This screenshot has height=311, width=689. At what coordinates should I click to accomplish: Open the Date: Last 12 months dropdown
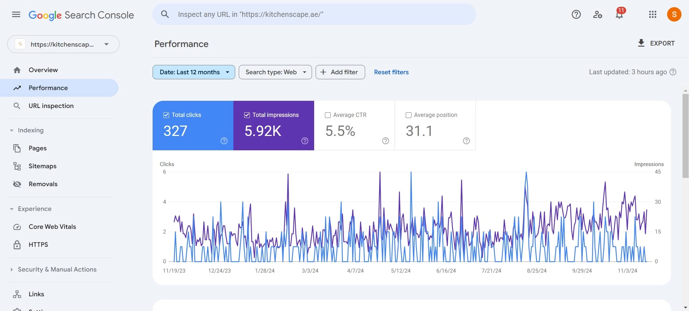[194, 72]
